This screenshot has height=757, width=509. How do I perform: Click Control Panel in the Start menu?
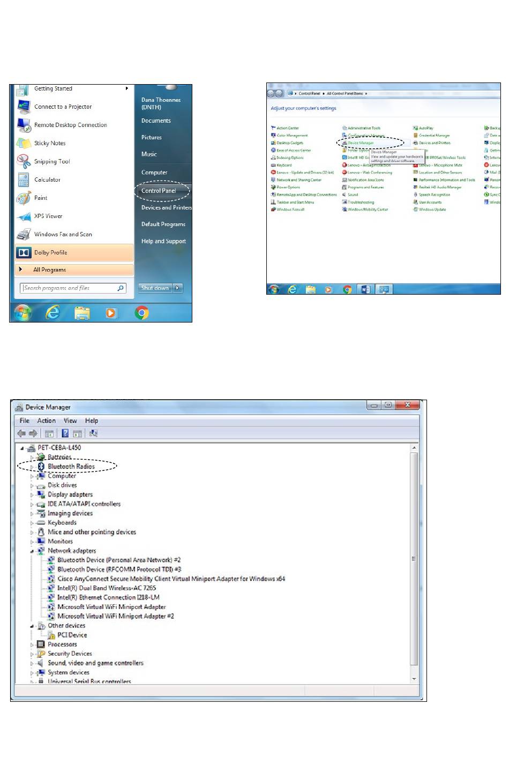159,191
